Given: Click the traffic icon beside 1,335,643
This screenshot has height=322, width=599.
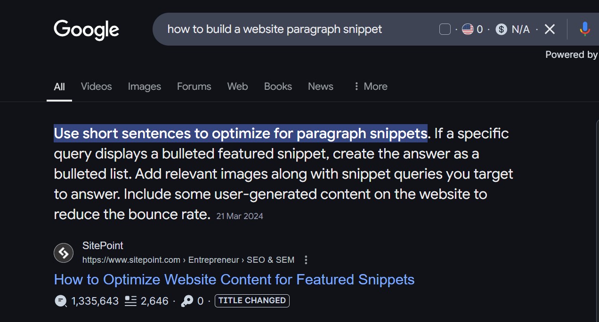Looking at the screenshot, I should point(61,301).
